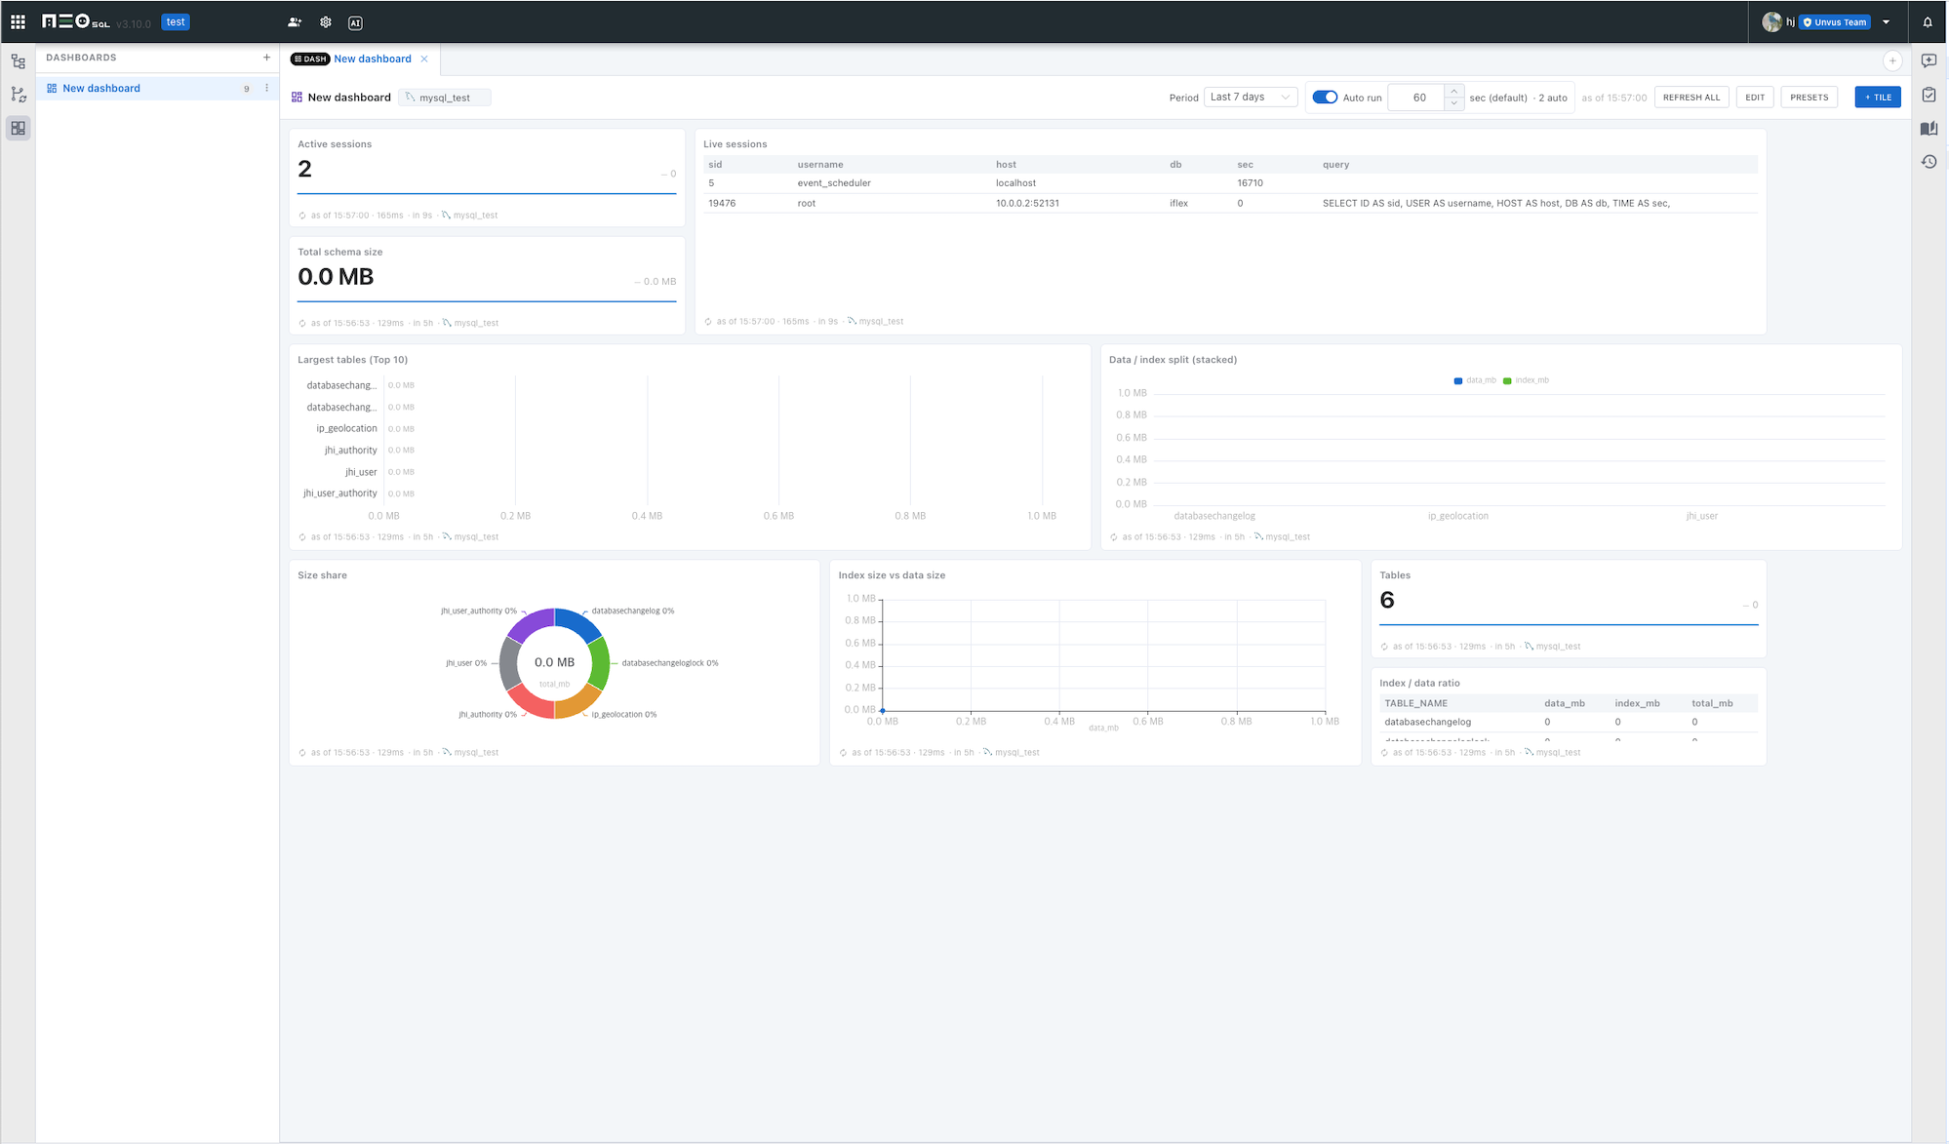
Task: Toggle index_mb legend series in stacked chart
Action: [1526, 380]
